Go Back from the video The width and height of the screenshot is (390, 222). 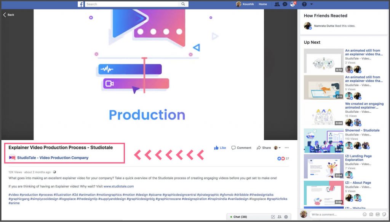click(x=9, y=15)
